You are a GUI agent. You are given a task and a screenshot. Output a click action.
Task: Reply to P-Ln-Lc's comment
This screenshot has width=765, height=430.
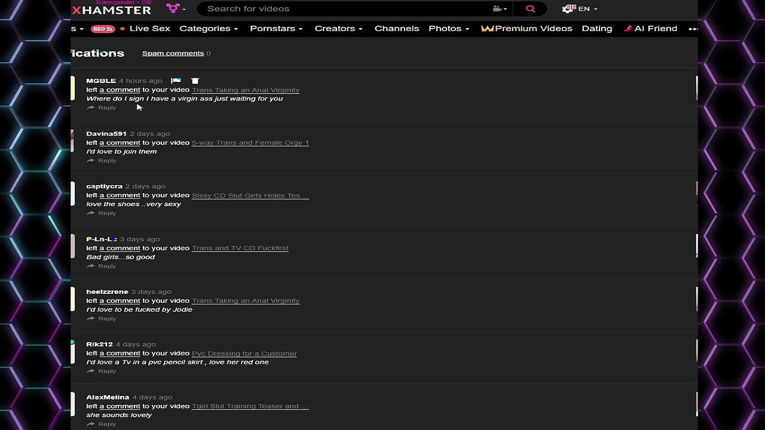[102, 266]
